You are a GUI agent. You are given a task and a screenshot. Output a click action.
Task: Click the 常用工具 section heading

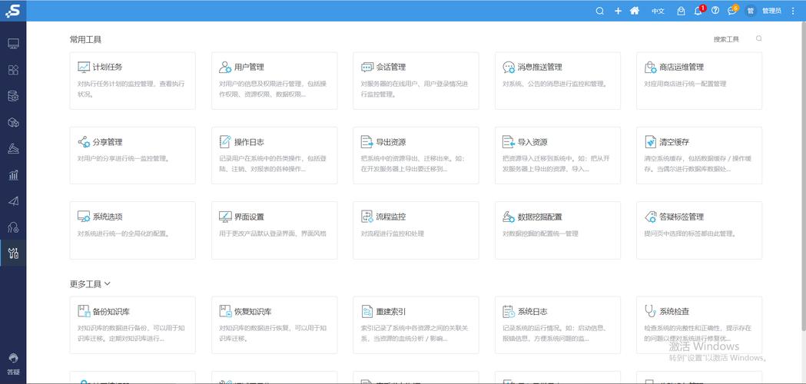click(x=85, y=39)
